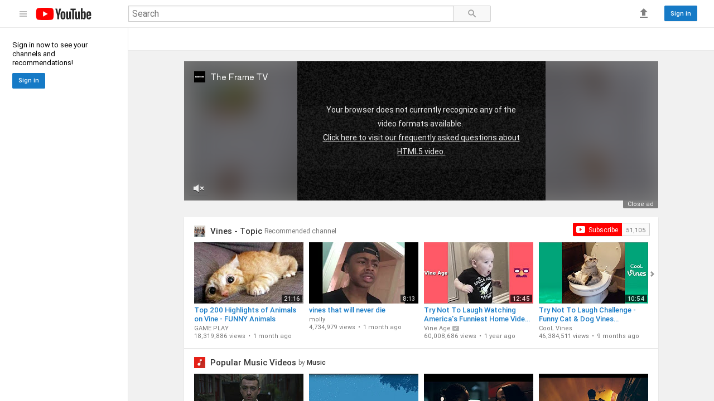Open 'Try Not To Laugh Challenge' title
Image resolution: width=714 pixels, height=401 pixels.
(x=587, y=315)
